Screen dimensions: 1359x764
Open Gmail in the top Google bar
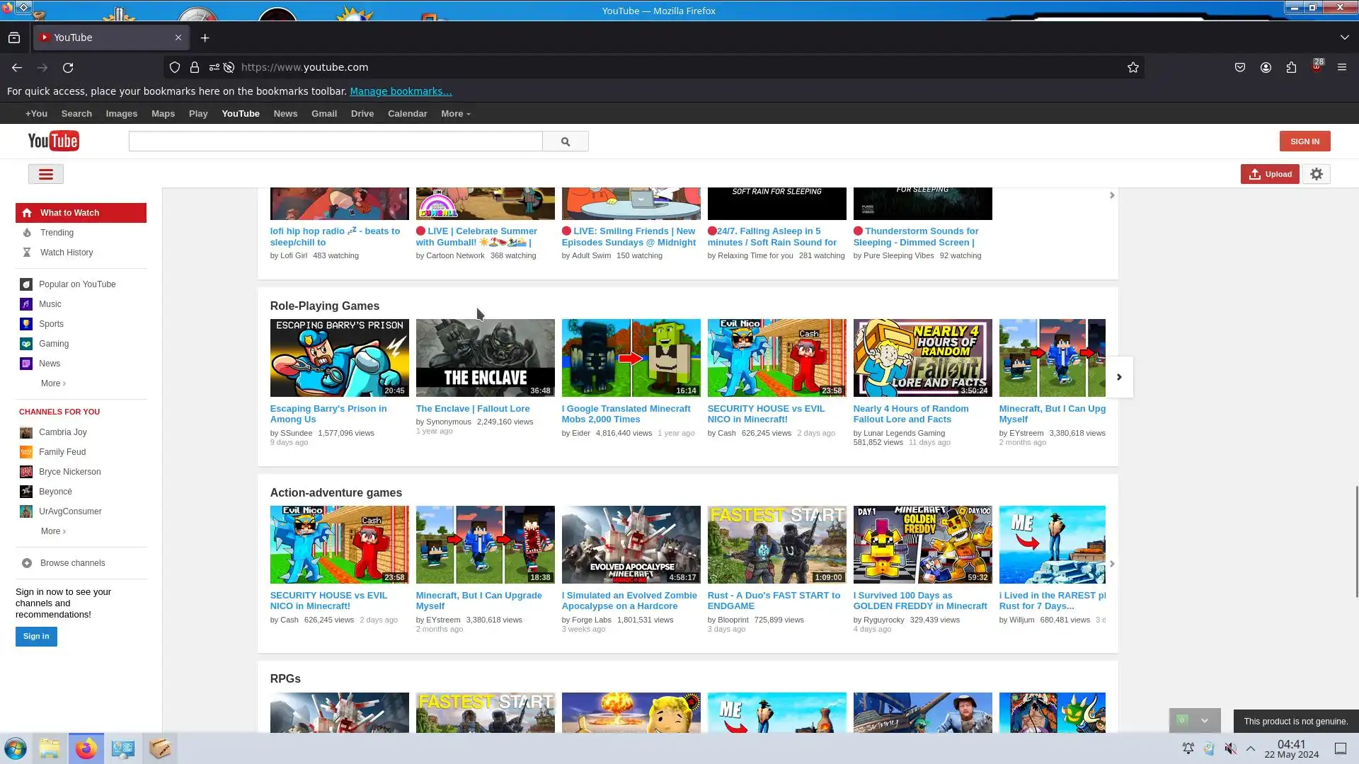(x=323, y=114)
